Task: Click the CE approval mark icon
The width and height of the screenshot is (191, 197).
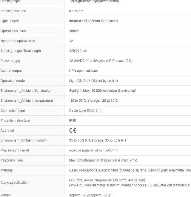Action: click(x=73, y=130)
